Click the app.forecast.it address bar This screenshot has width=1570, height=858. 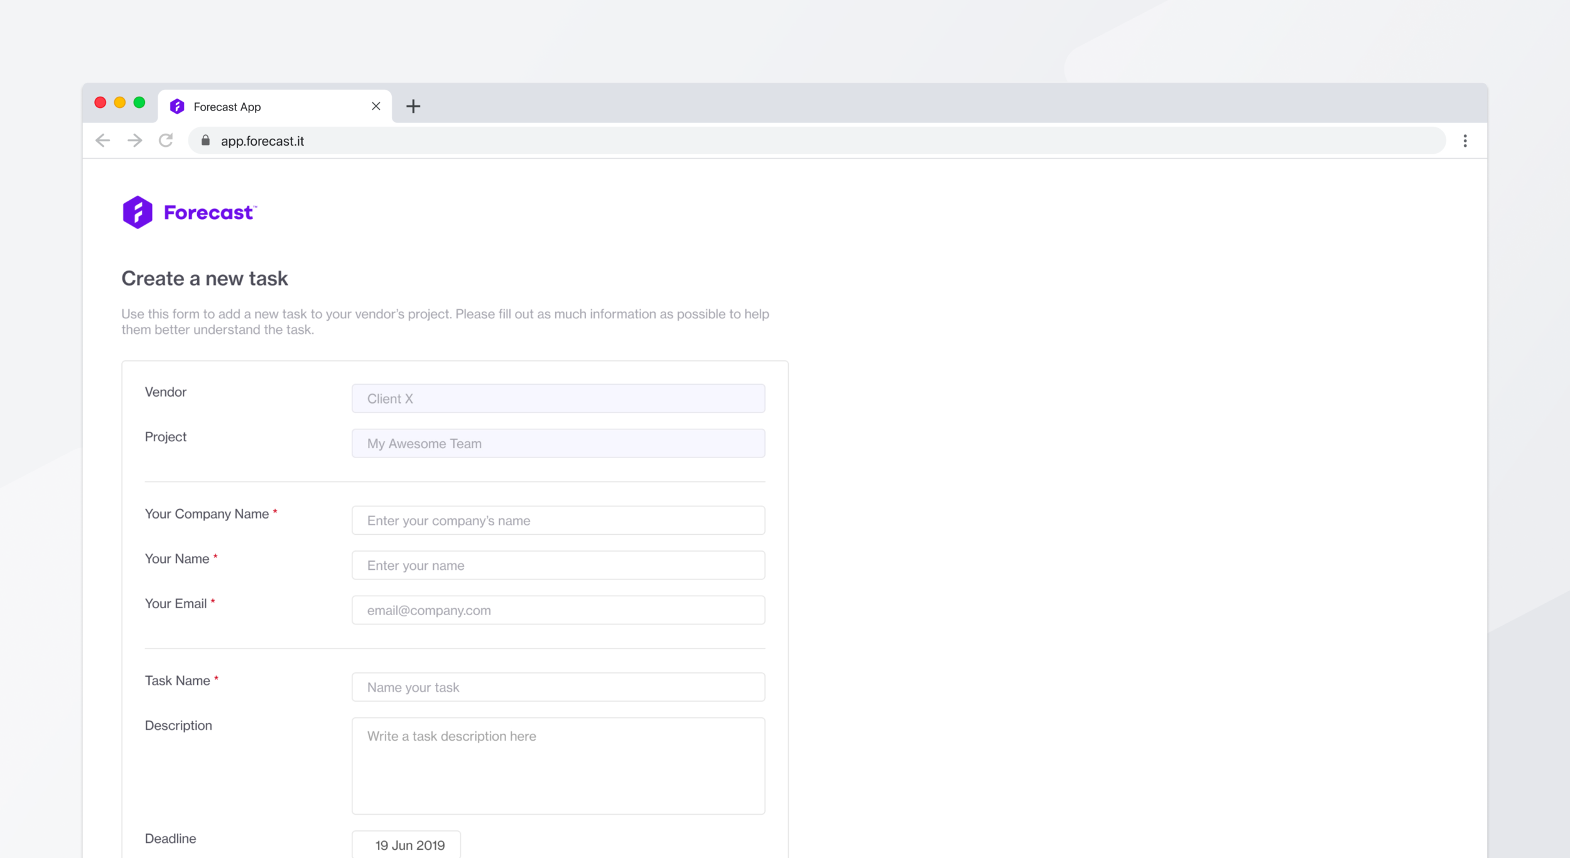816,141
